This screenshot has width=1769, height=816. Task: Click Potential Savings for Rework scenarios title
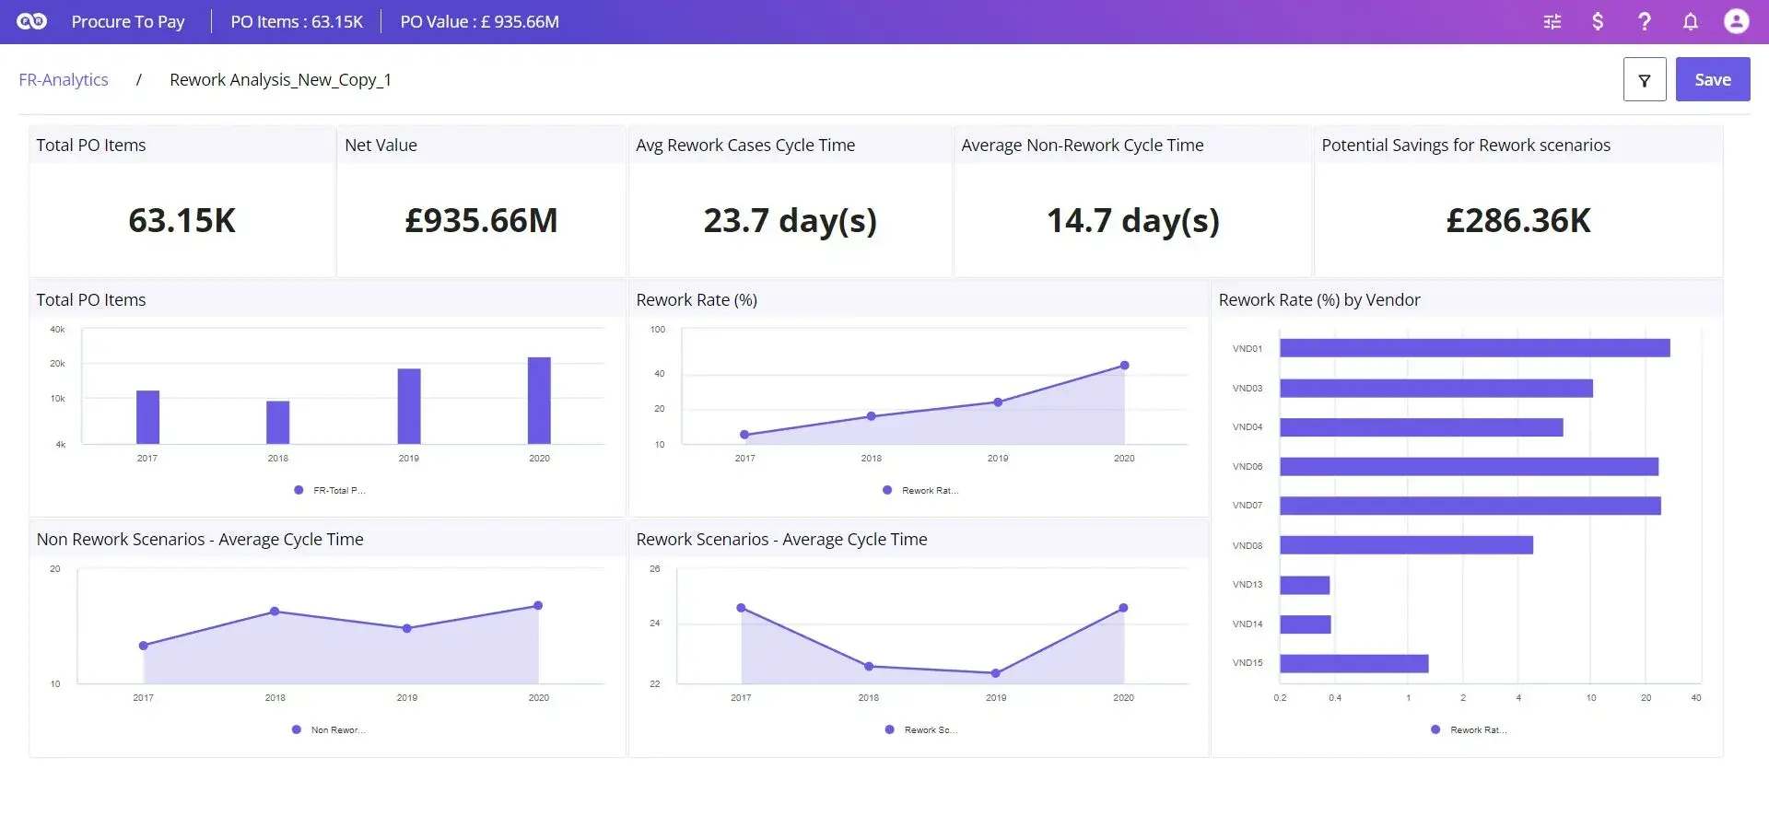tap(1466, 145)
